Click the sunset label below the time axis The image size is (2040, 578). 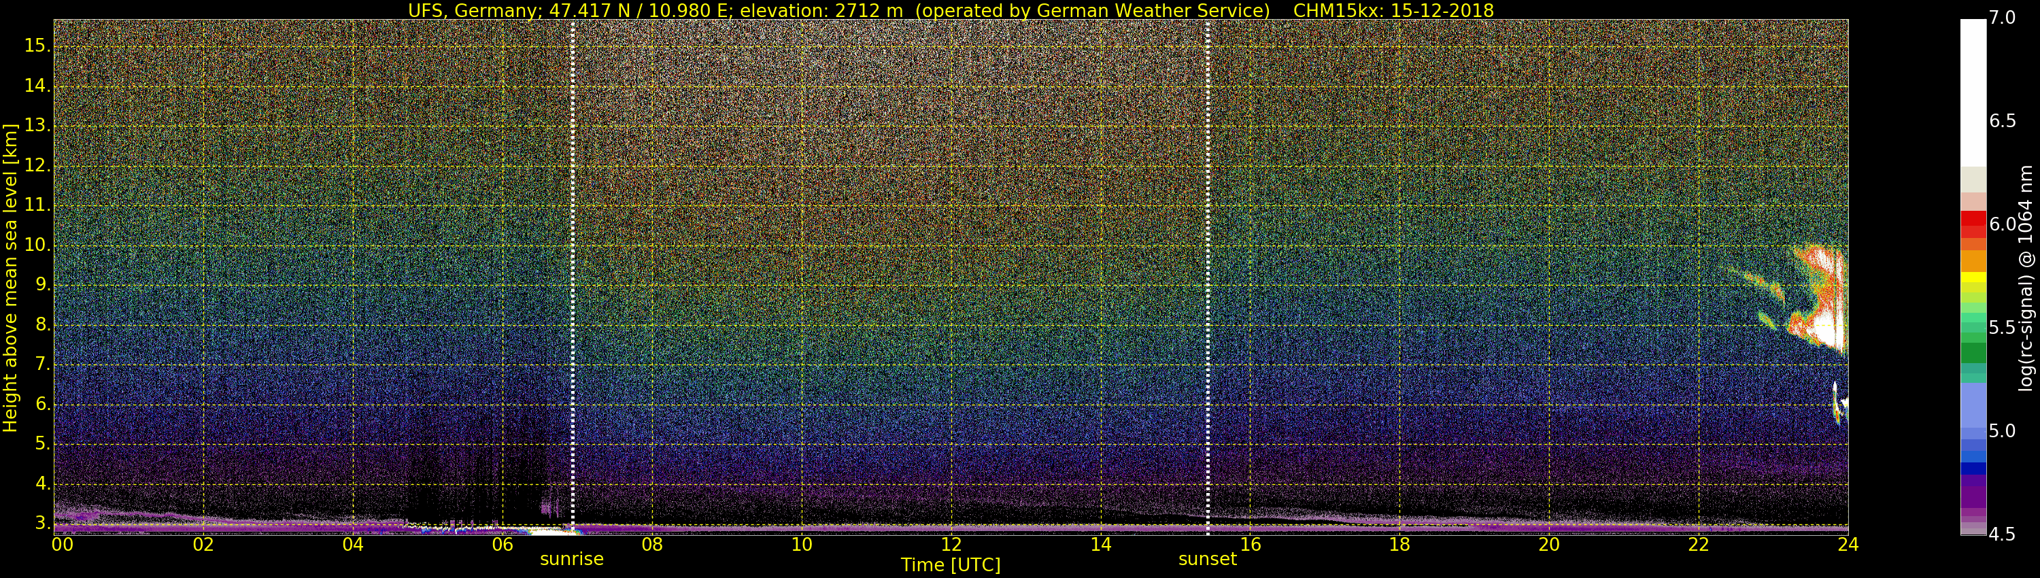1207,559
